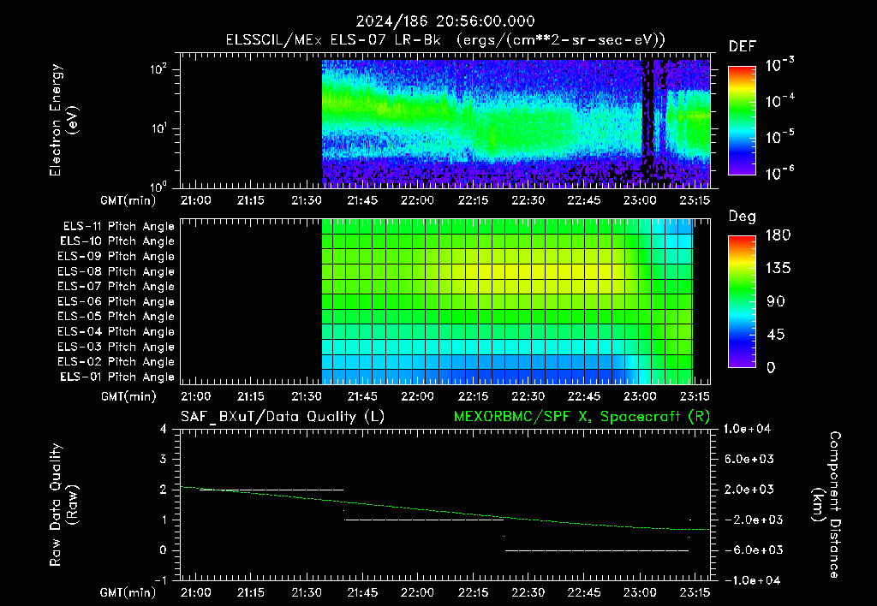Viewport: 877px width, 606px height.
Task: Select the ELS-09 Pitch Angle row label
Action: click(116, 257)
